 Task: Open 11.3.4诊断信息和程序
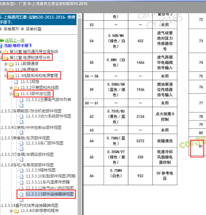[40, 211]
